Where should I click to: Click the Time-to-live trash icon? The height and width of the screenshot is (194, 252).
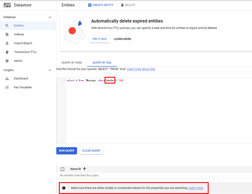pyautogui.click(x=7, y=52)
